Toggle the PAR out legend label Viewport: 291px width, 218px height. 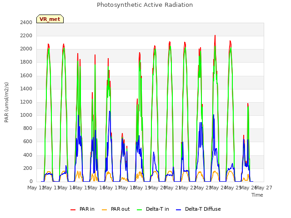(x=120, y=209)
